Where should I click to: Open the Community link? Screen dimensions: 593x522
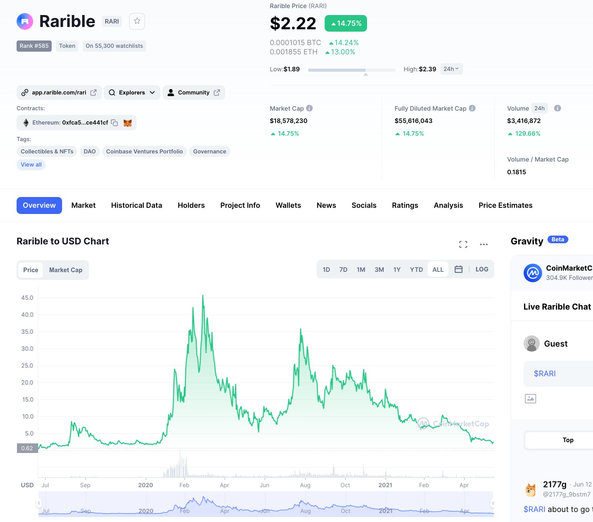click(x=194, y=93)
